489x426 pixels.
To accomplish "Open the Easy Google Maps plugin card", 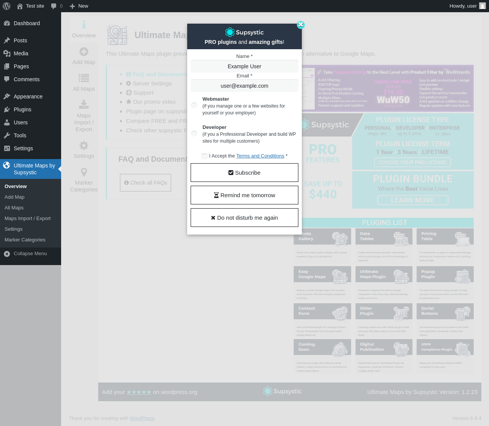I will pyautogui.click(x=322, y=283).
